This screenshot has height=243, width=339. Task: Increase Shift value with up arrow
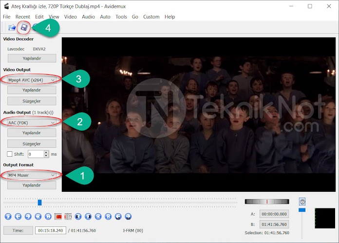click(x=46, y=152)
